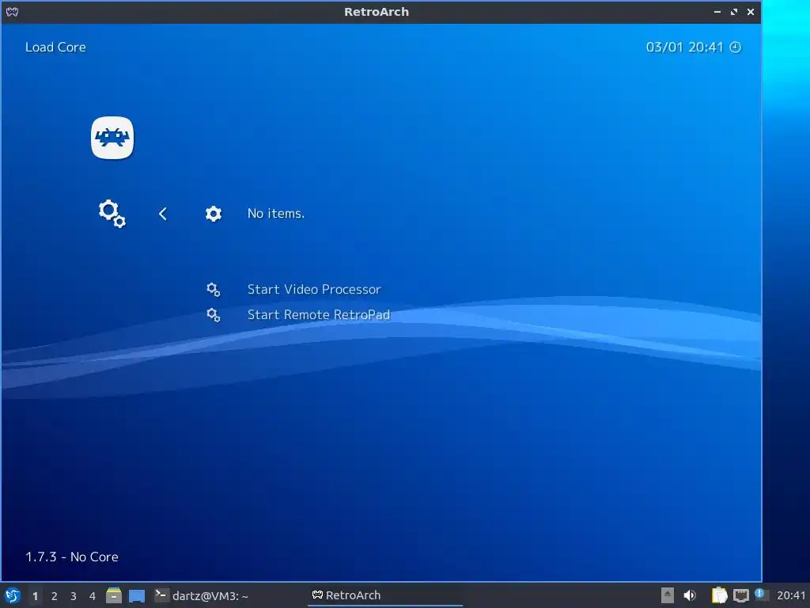
Task: Start Remote RetroPad
Action: 319,315
